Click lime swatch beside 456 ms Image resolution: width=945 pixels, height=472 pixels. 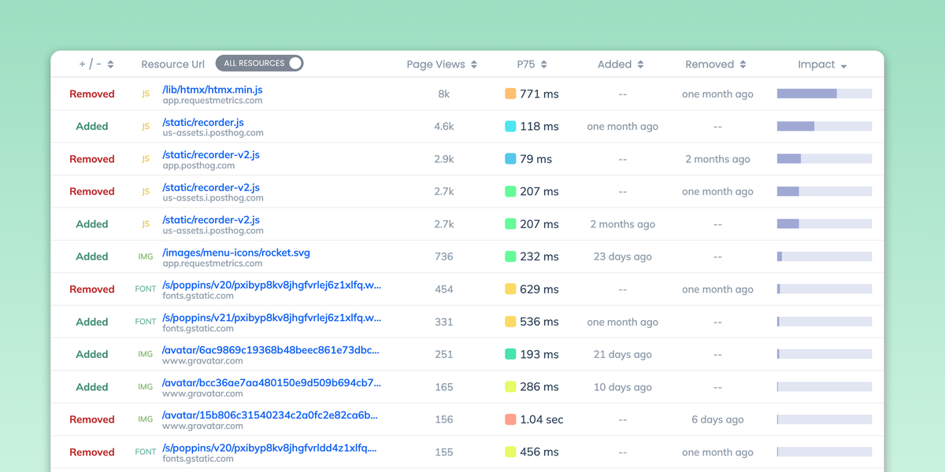point(510,452)
